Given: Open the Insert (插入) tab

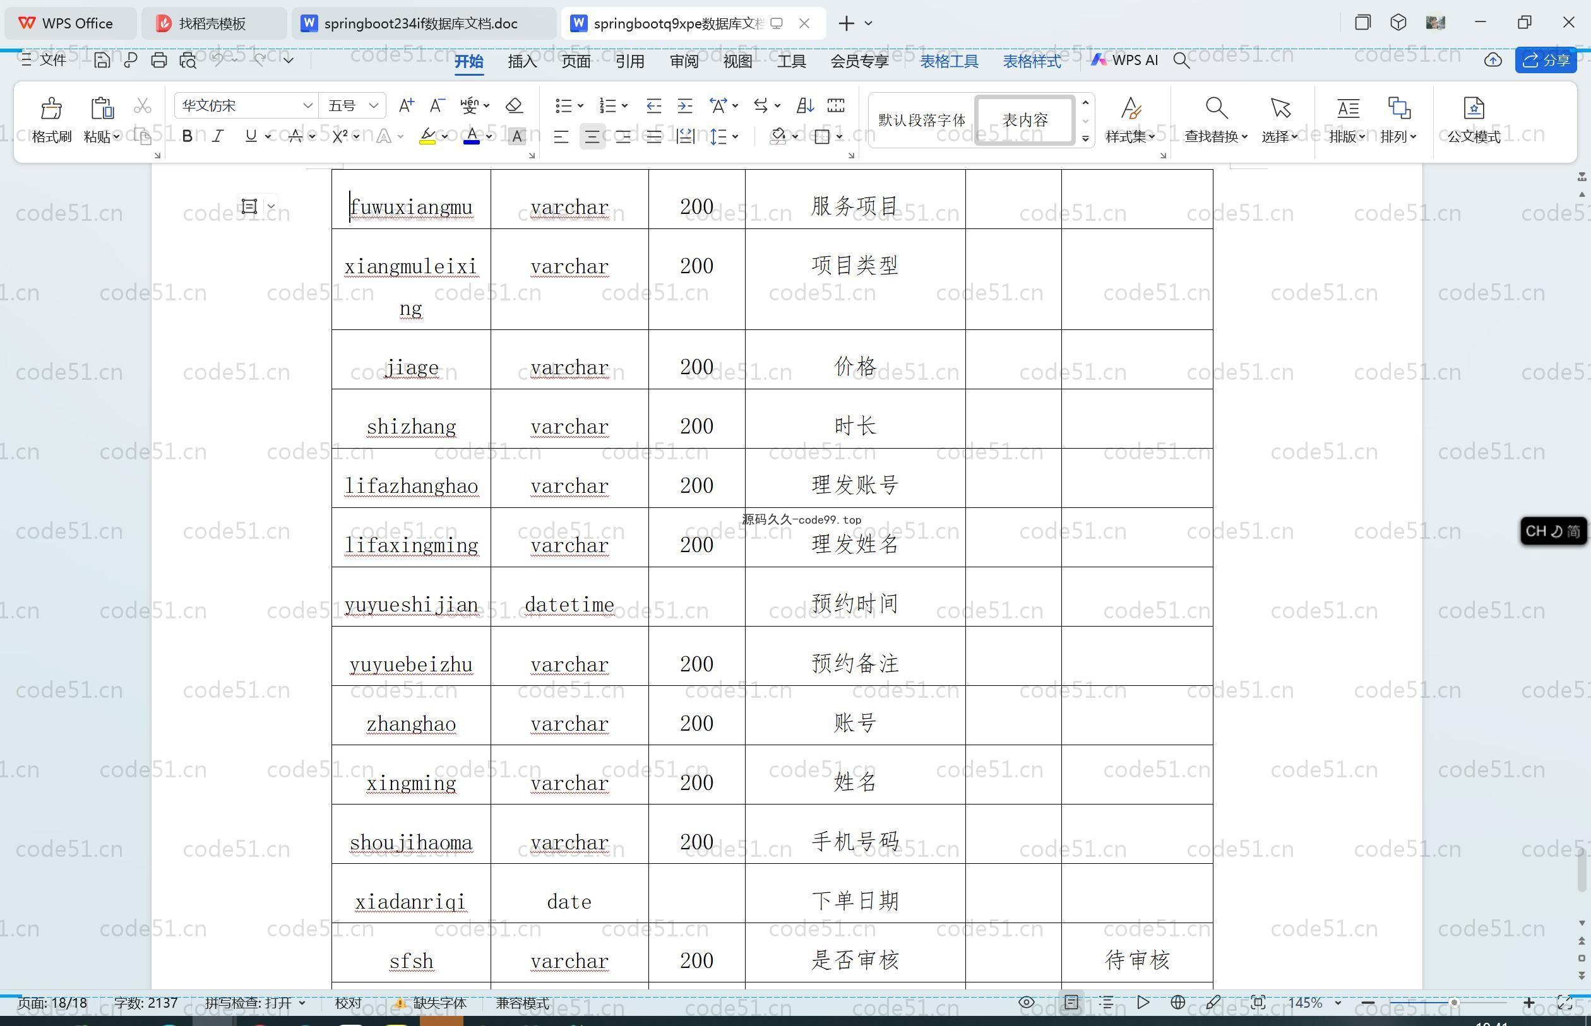Looking at the screenshot, I should 522,61.
